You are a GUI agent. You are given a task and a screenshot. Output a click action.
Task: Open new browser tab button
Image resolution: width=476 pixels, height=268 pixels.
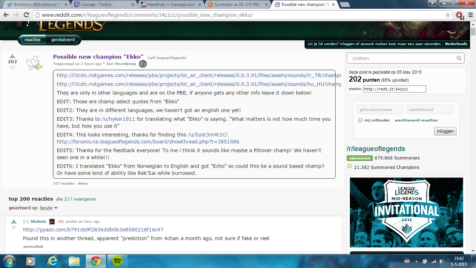coord(344,5)
